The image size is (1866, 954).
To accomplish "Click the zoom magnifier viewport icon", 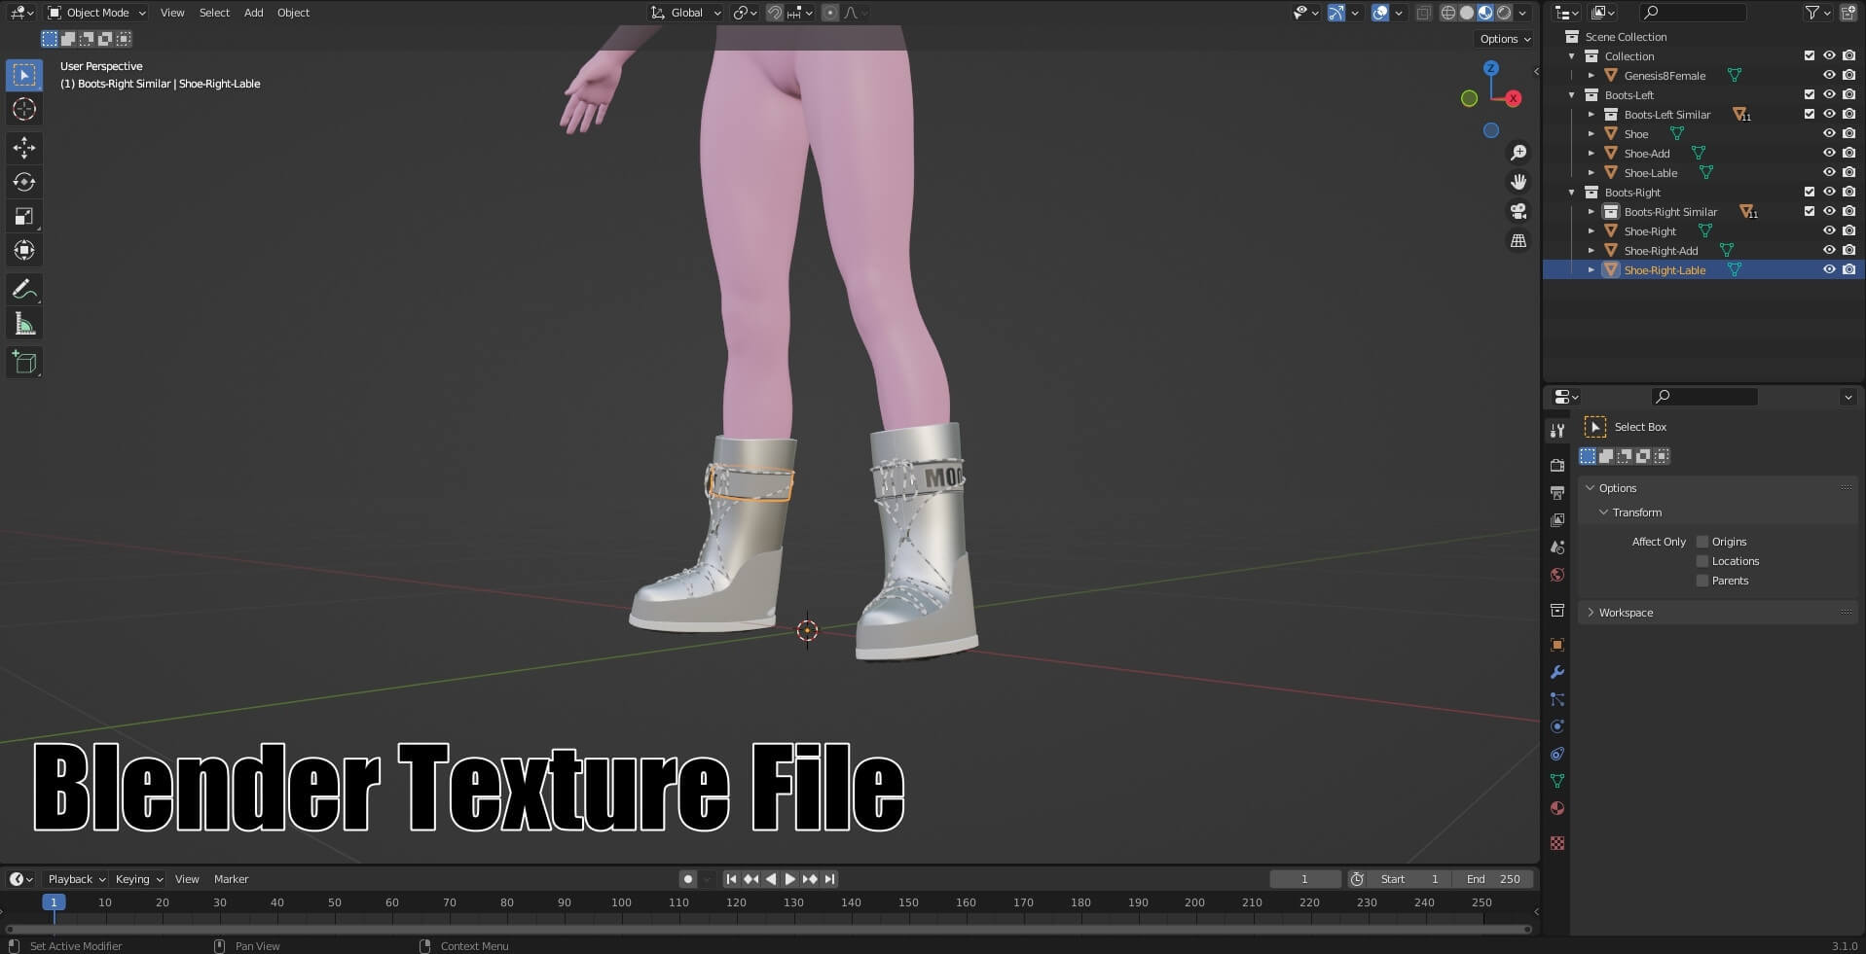I will [x=1518, y=153].
